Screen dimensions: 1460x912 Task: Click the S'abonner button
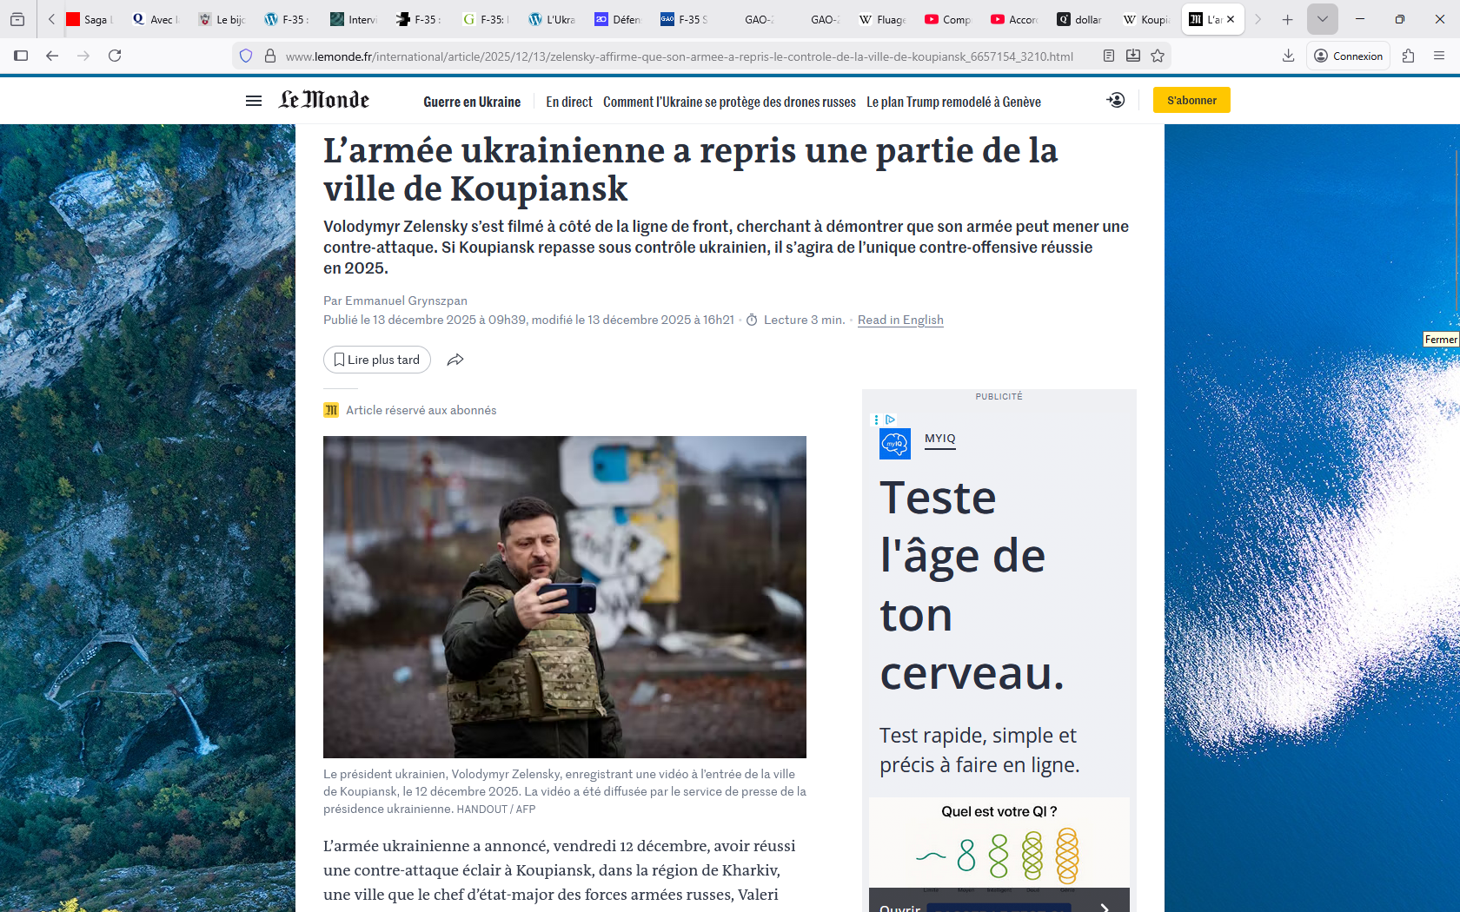tap(1191, 100)
